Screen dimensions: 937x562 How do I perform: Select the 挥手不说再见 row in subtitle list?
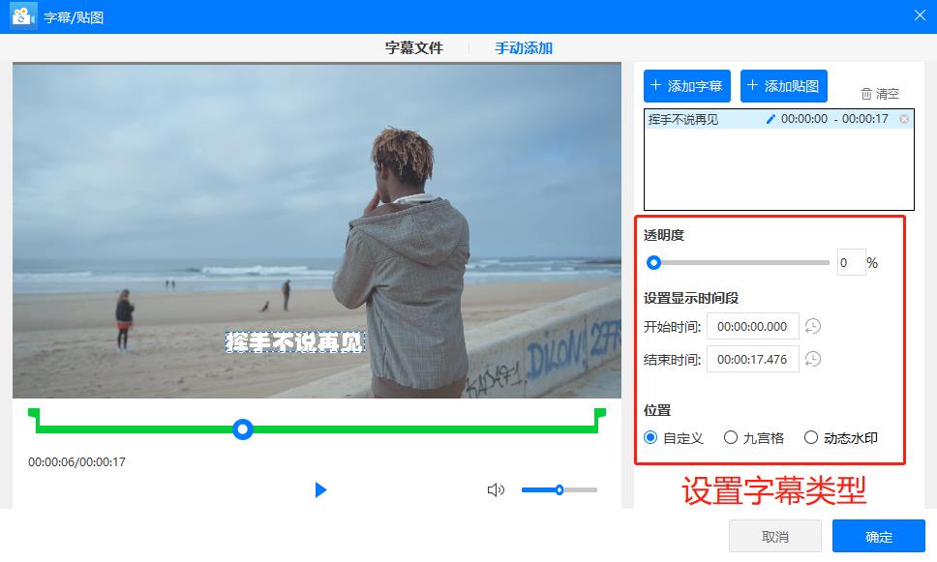coord(778,119)
